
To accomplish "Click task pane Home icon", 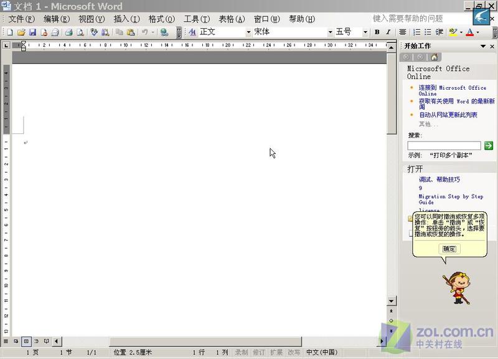I will (x=434, y=57).
